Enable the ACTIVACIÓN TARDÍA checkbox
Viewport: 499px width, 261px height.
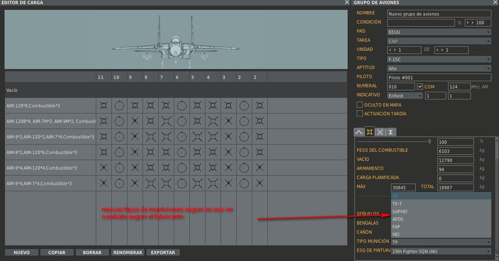coord(360,114)
